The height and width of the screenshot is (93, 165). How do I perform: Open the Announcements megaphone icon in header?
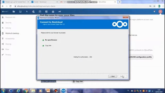pos(60,11)
